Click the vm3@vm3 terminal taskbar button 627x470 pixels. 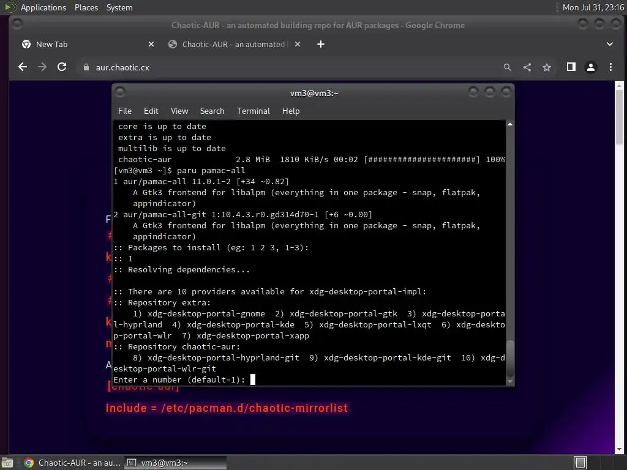pyautogui.click(x=176, y=463)
